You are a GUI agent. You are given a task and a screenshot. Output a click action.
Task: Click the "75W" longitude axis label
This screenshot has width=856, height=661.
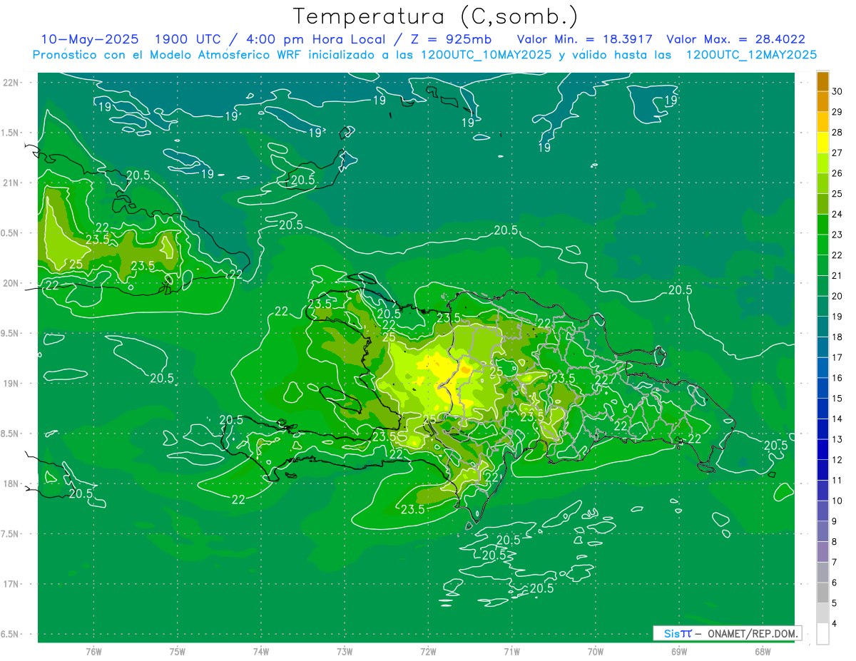pos(177,652)
